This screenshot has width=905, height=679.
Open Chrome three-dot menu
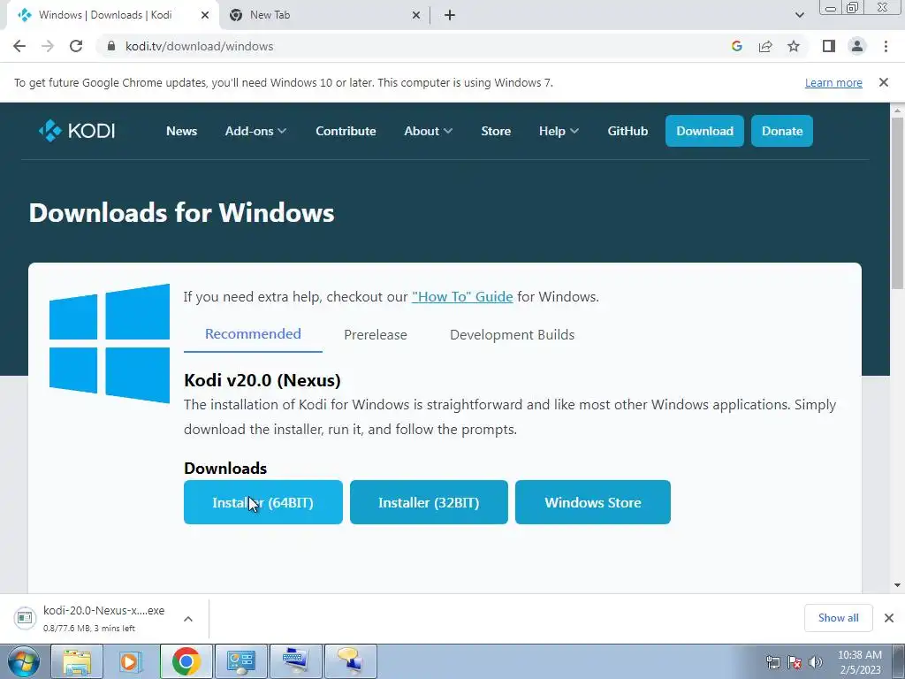click(886, 46)
